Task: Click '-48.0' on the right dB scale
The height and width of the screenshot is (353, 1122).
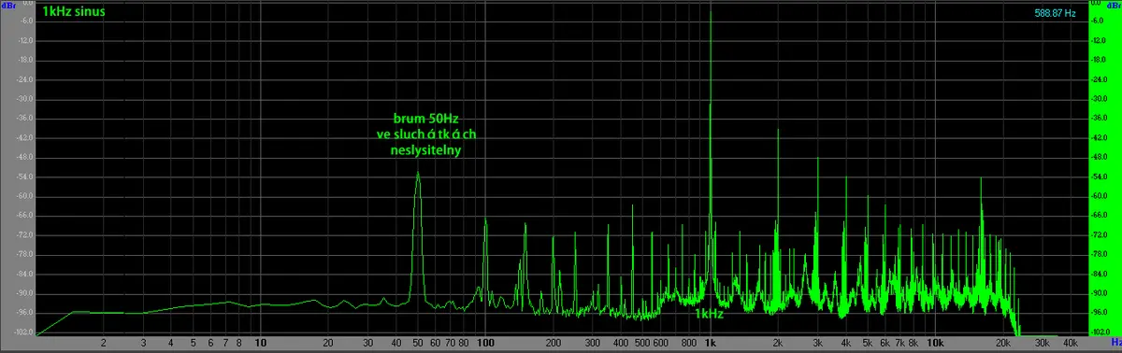Action: tap(1100, 157)
